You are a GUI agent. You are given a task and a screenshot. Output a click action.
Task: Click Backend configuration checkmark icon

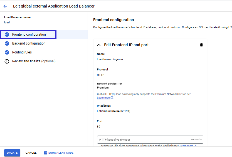[x=7, y=43]
